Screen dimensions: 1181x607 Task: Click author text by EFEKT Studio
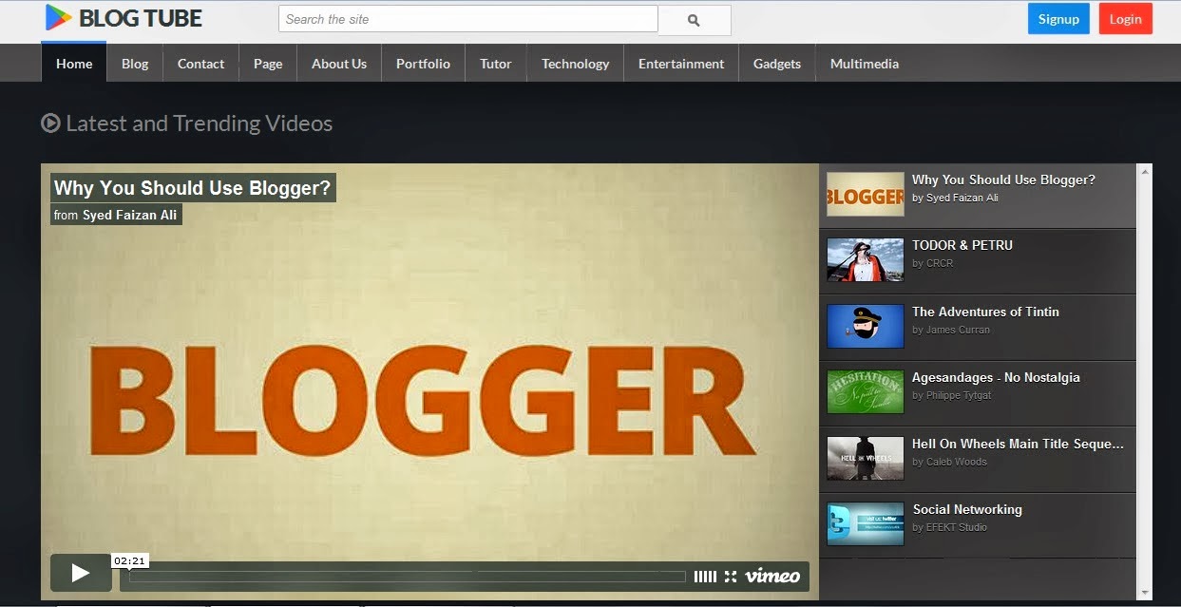point(949,527)
